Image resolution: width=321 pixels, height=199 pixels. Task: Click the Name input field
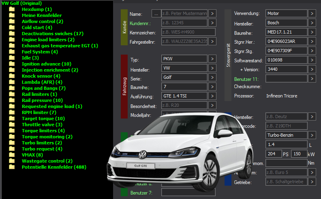(x=184, y=13)
